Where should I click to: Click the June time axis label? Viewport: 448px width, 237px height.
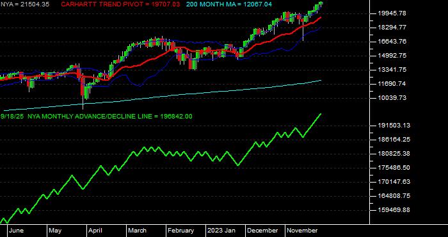(16, 231)
